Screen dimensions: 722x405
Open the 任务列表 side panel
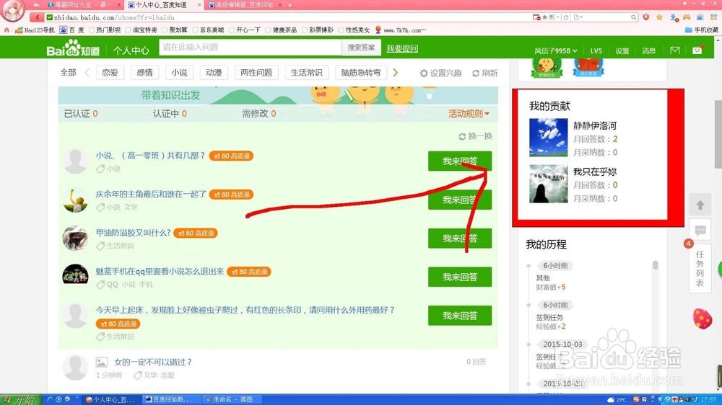700,269
